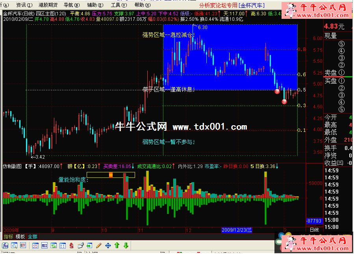Click the 2009年 time axis label
Viewport: 354px width, 254px height.
pos(11,230)
